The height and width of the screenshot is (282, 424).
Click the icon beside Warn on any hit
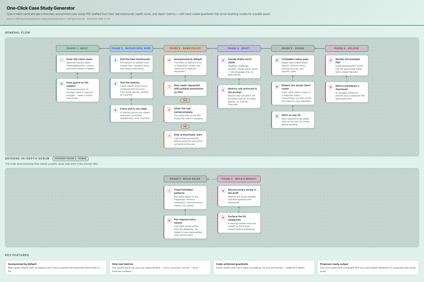click(x=277, y=116)
